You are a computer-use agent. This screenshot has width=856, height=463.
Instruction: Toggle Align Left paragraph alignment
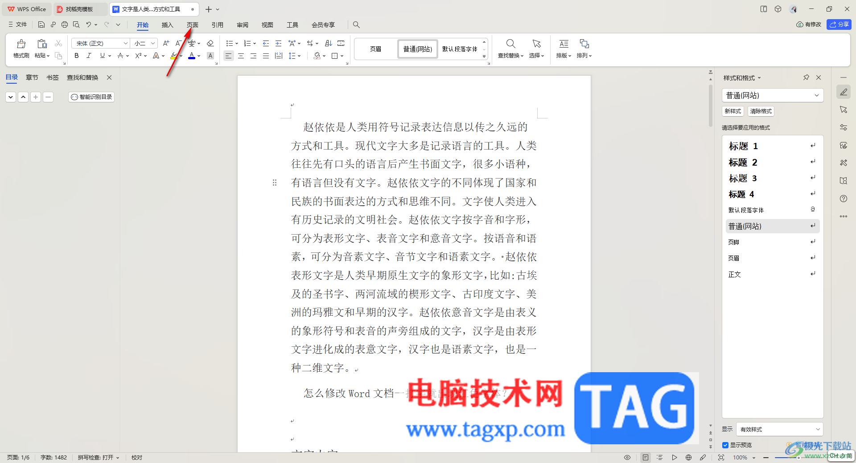click(x=228, y=56)
